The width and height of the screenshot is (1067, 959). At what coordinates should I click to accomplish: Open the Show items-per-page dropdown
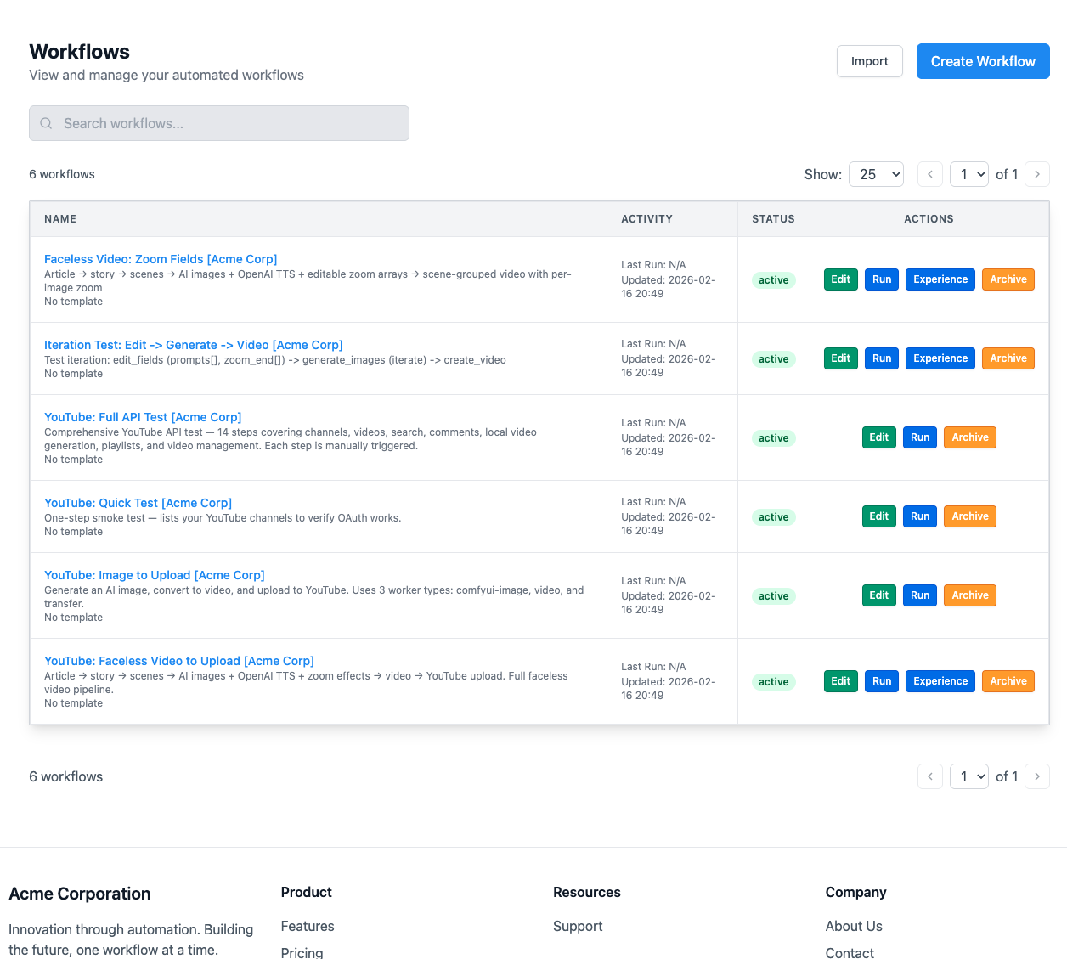(x=876, y=174)
